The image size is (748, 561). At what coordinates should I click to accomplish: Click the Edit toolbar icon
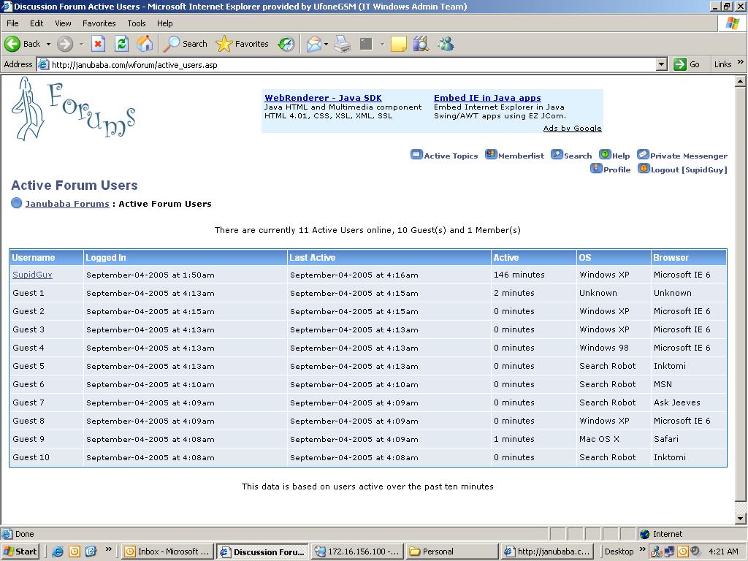click(x=366, y=44)
